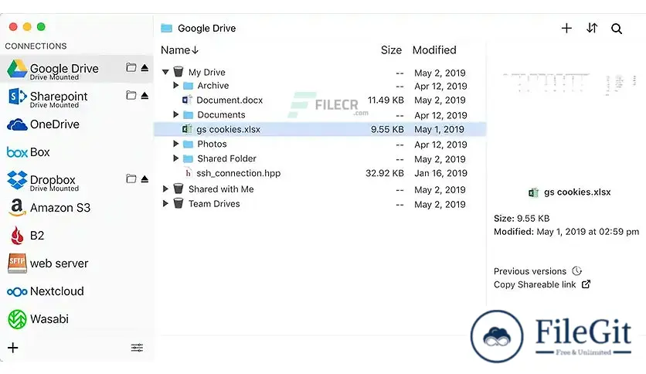Open Dropbox folder icon in sidebar

point(131,178)
